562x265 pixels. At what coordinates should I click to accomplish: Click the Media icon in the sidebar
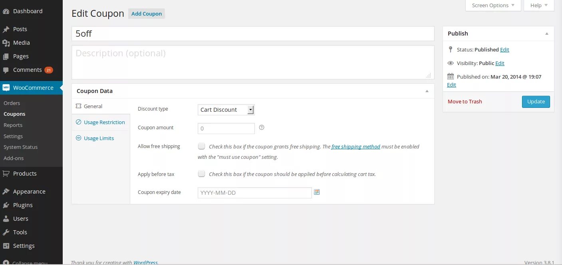point(6,43)
